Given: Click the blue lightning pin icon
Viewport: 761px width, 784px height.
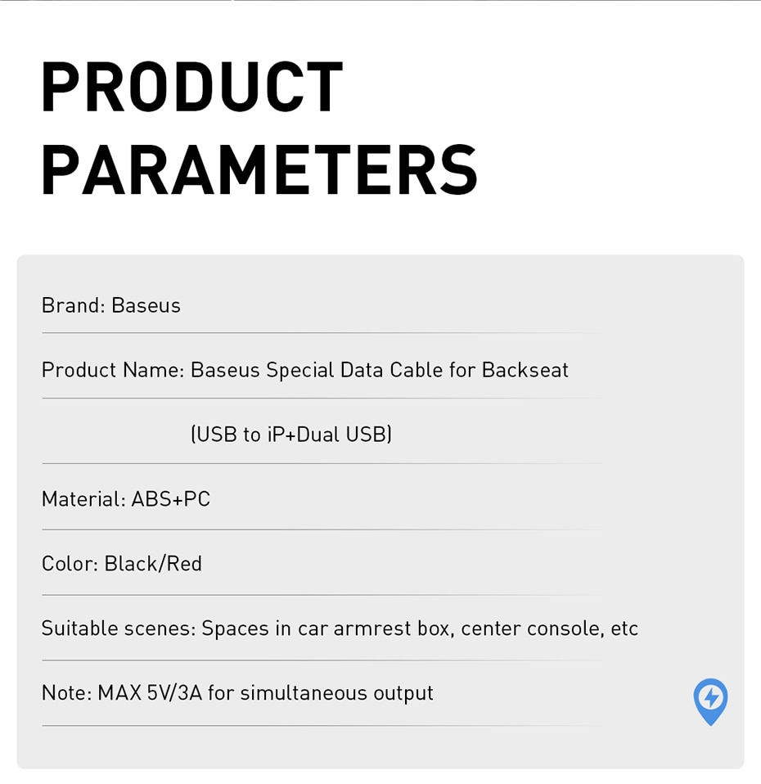Looking at the screenshot, I should [x=710, y=701].
